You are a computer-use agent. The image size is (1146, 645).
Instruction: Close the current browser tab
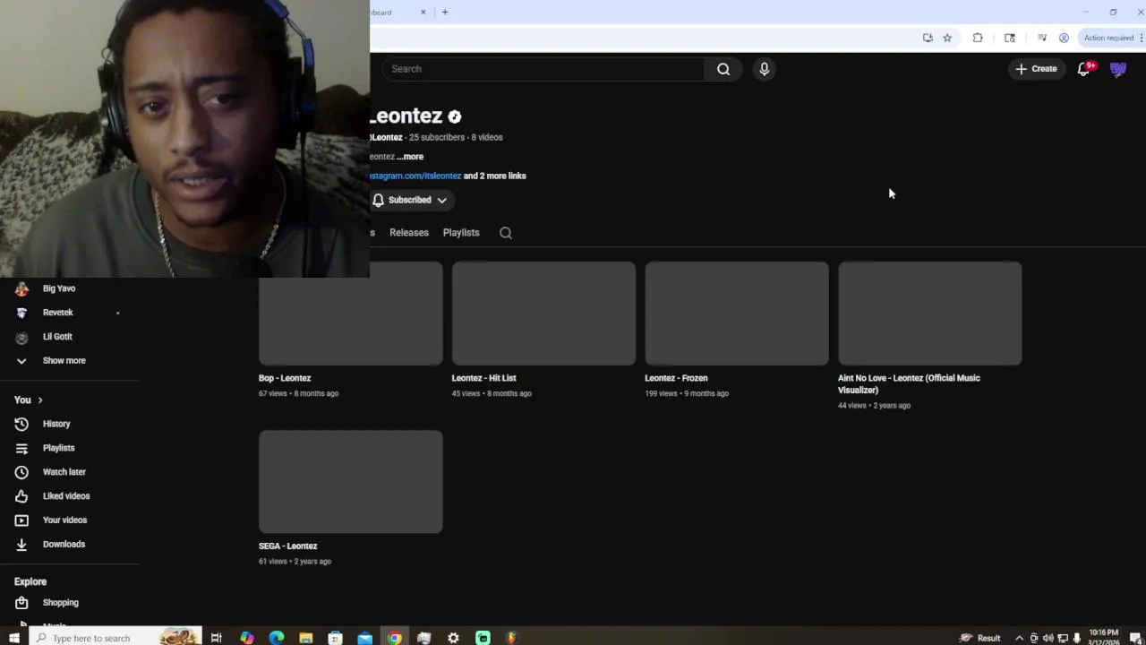pyautogui.click(x=423, y=13)
